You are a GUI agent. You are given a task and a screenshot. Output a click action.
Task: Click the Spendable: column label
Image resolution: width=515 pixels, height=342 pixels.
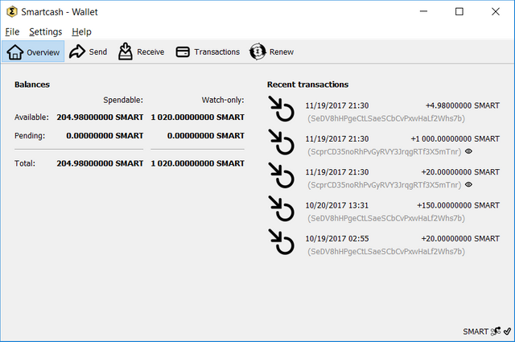tap(123, 100)
